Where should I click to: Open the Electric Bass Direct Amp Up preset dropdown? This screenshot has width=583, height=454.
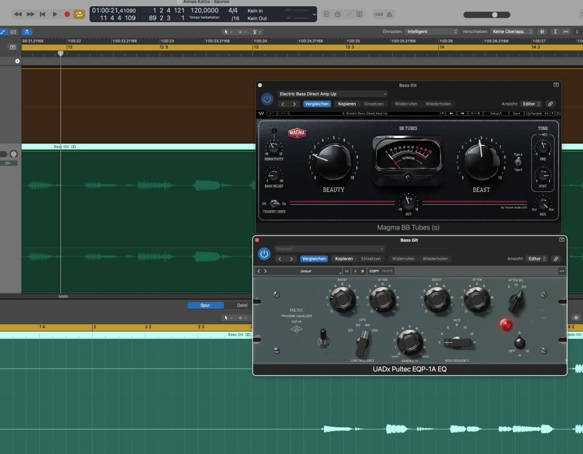tap(333, 94)
